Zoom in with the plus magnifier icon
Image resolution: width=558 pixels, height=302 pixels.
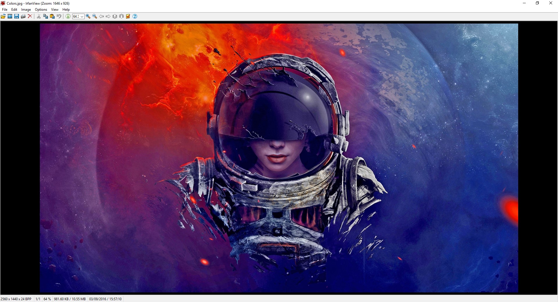click(88, 17)
